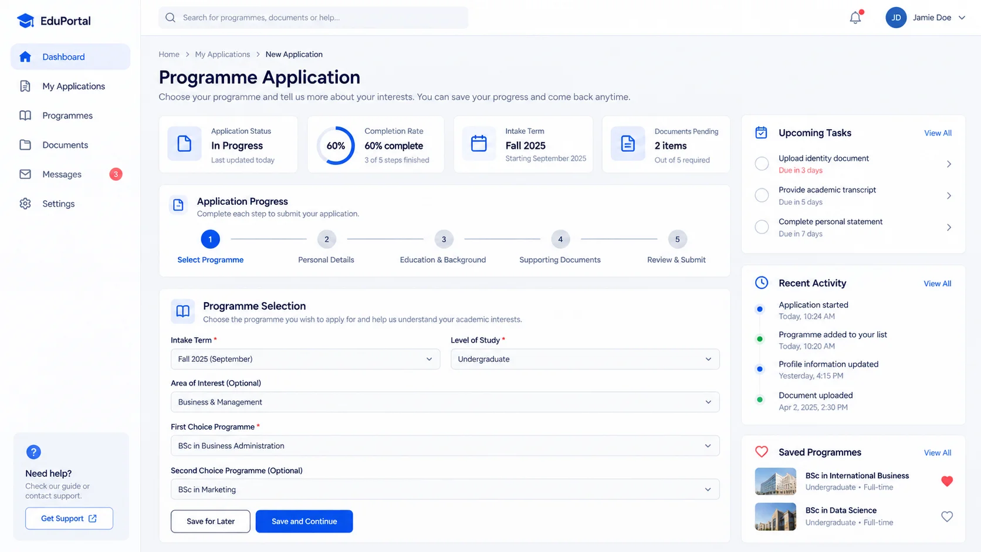The width and height of the screenshot is (981, 552).
Task: Click the Application Status file icon
Action: 184,144
